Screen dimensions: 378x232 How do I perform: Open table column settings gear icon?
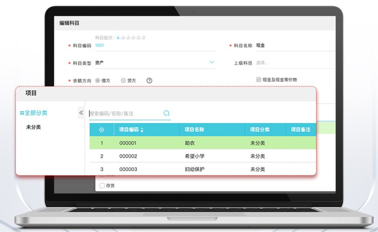(101, 130)
